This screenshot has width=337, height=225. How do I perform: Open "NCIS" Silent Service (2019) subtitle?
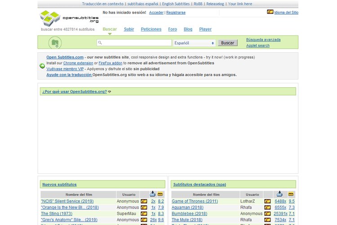coord(67,201)
